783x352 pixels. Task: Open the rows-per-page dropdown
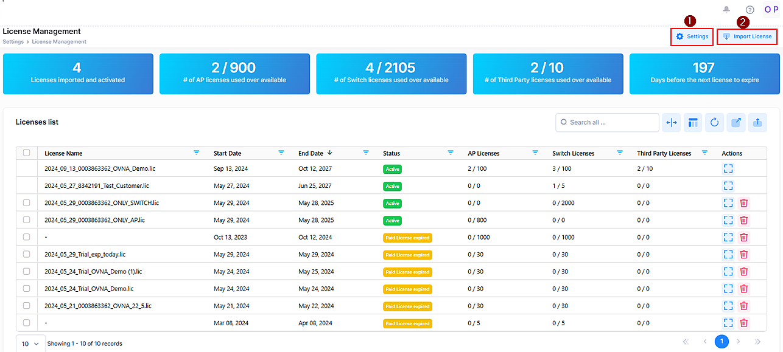[x=30, y=343]
